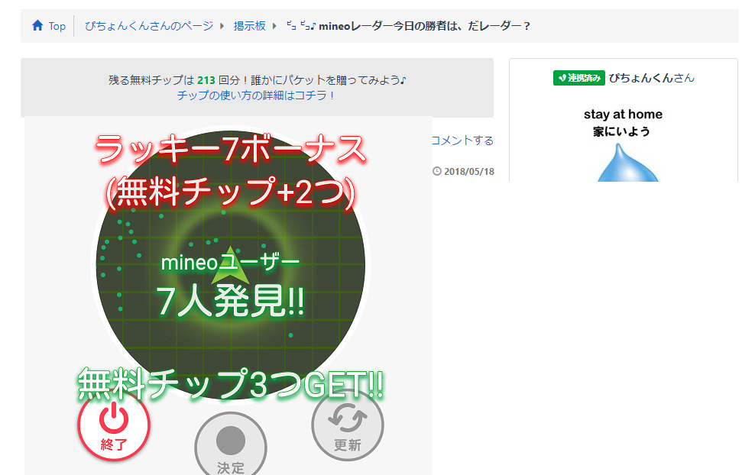Click the clock icon beside the date
The height and width of the screenshot is (475, 755).
[x=437, y=171]
